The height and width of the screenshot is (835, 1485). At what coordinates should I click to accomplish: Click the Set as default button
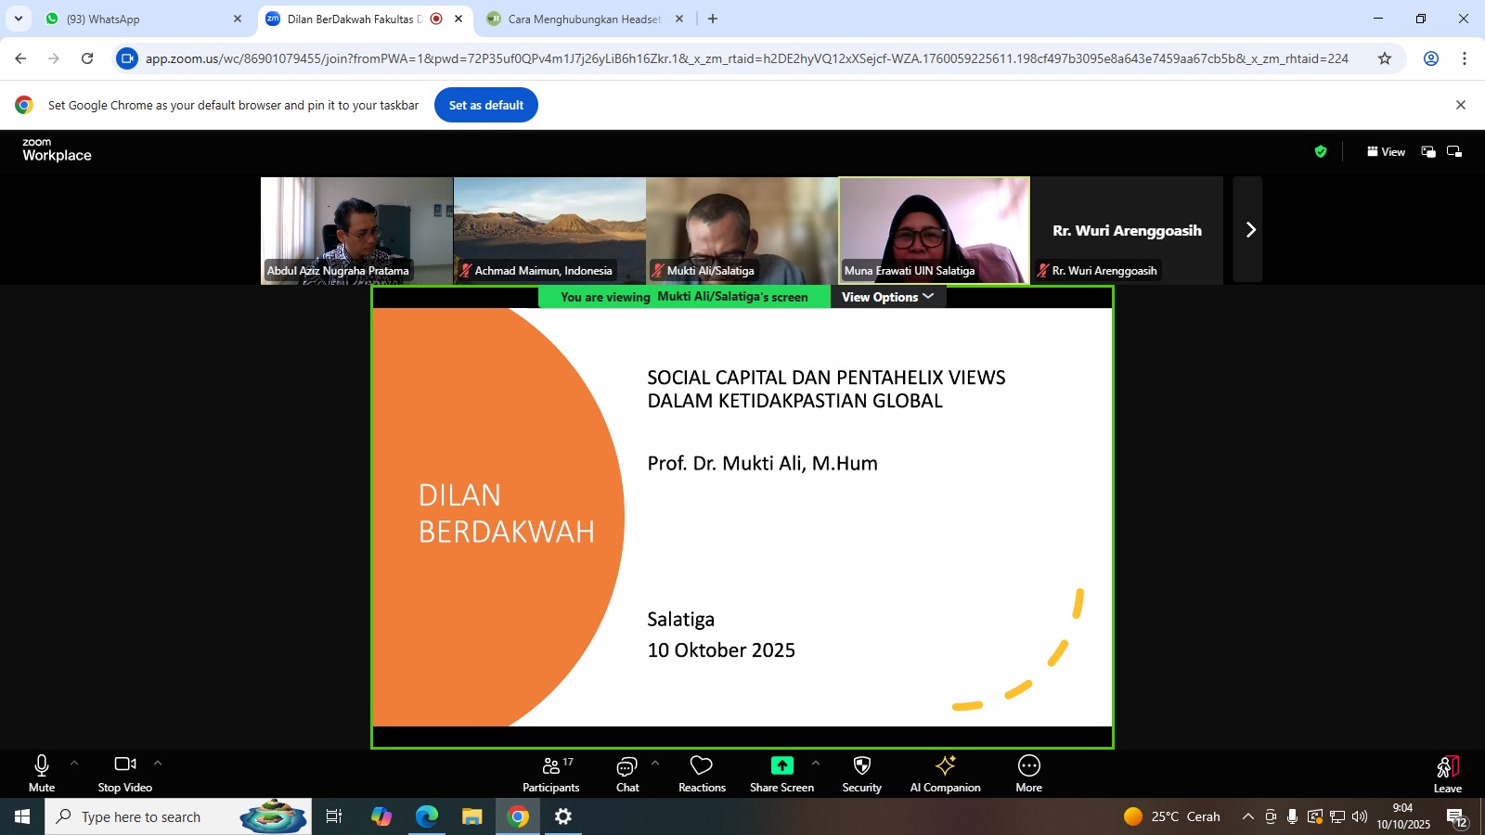pos(485,105)
